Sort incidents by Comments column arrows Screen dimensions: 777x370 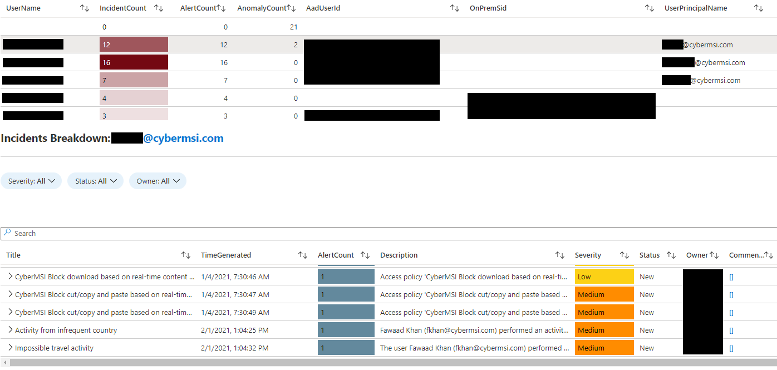tap(769, 255)
